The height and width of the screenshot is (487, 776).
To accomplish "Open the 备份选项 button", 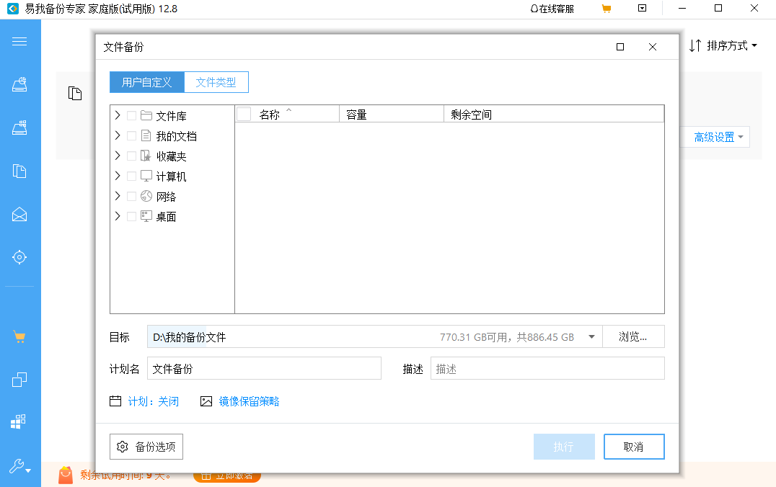I will click(146, 447).
